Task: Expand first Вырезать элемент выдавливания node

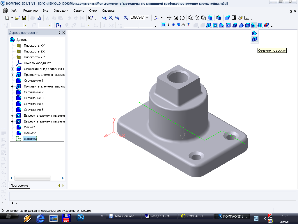Action: [12, 116]
